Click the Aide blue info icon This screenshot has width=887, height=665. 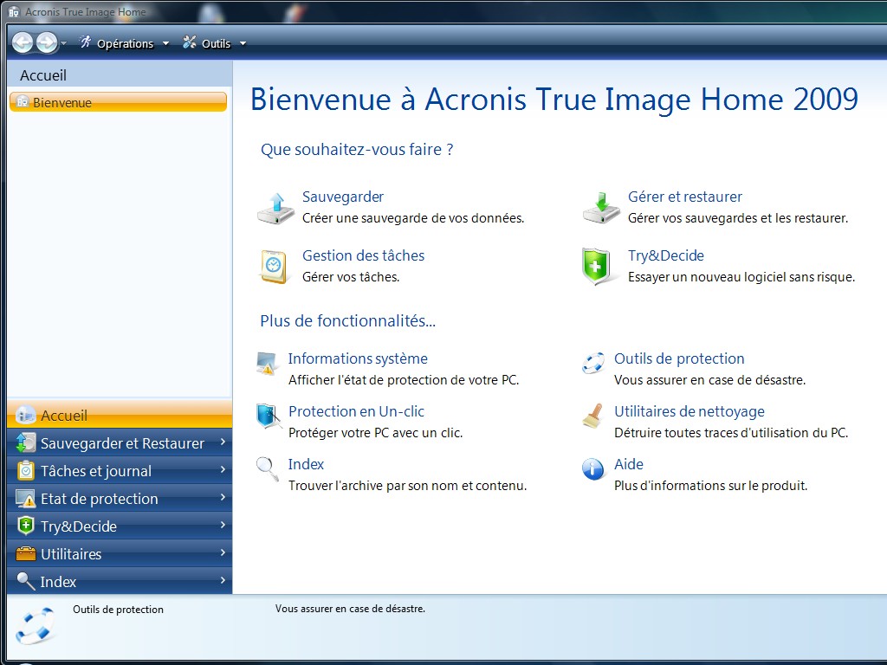click(592, 468)
